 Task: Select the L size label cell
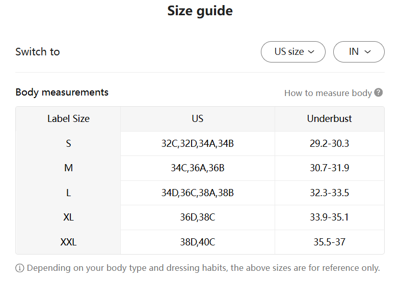coord(68,193)
